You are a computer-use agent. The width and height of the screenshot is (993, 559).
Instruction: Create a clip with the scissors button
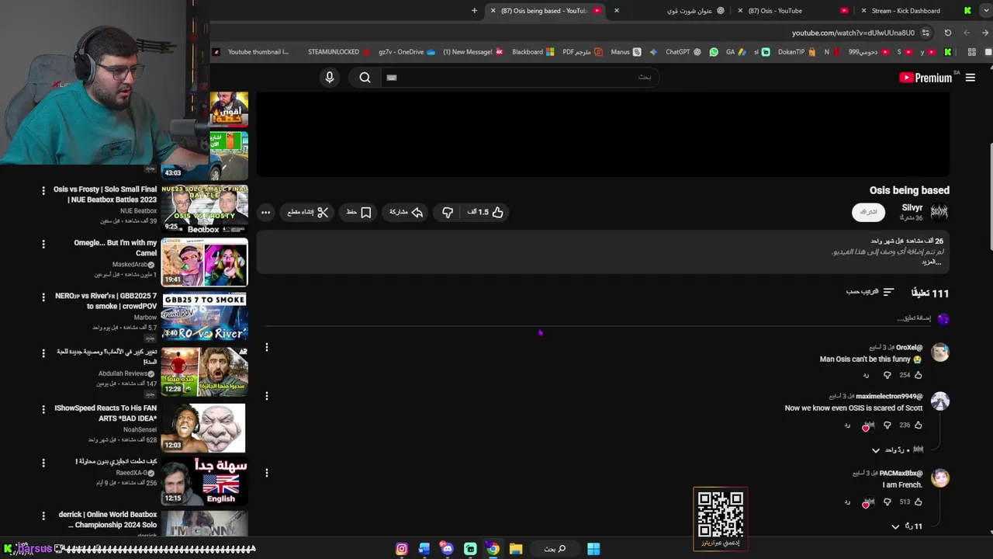tap(308, 212)
